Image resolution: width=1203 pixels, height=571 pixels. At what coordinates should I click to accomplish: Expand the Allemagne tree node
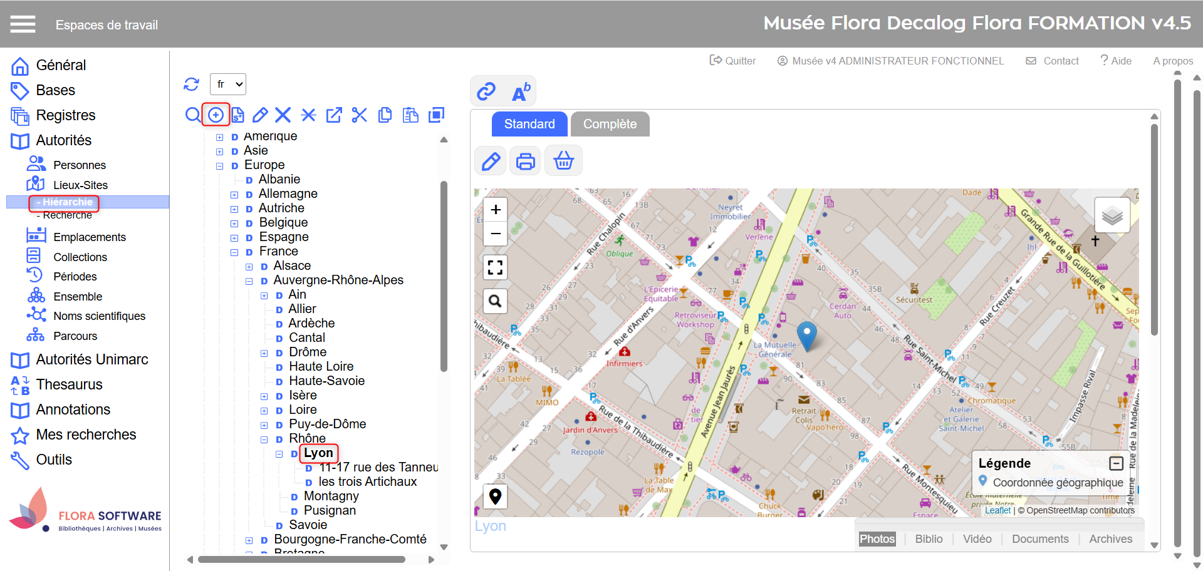234,195
